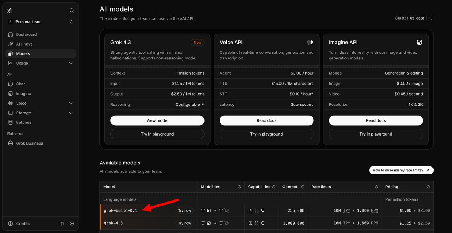Click the P avatar of Personal team
The width and height of the screenshot is (452, 233).
pyautogui.click(x=10, y=22)
